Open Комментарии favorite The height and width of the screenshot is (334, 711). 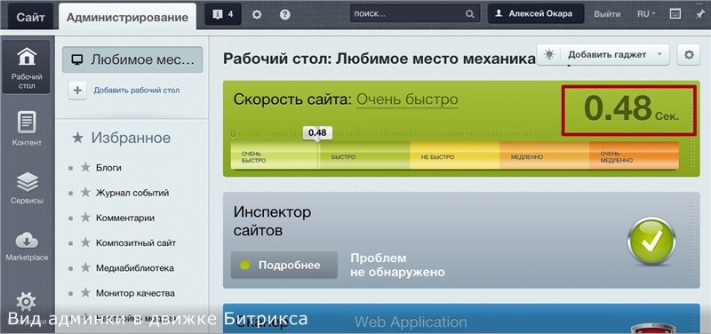[125, 218]
